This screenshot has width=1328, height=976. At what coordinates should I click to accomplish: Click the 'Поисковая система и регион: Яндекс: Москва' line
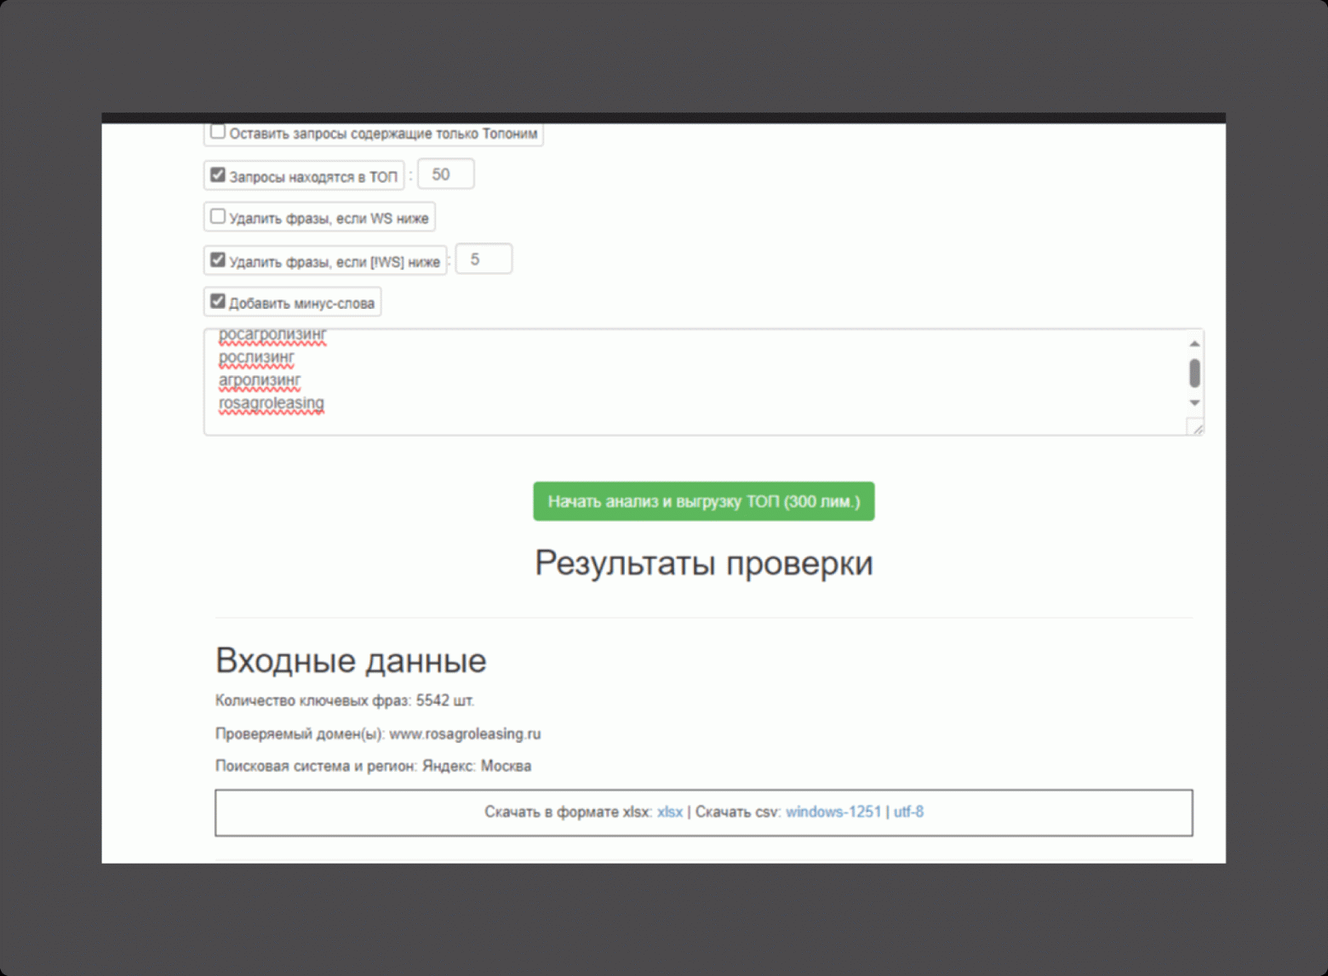click(x=373, y=766)
